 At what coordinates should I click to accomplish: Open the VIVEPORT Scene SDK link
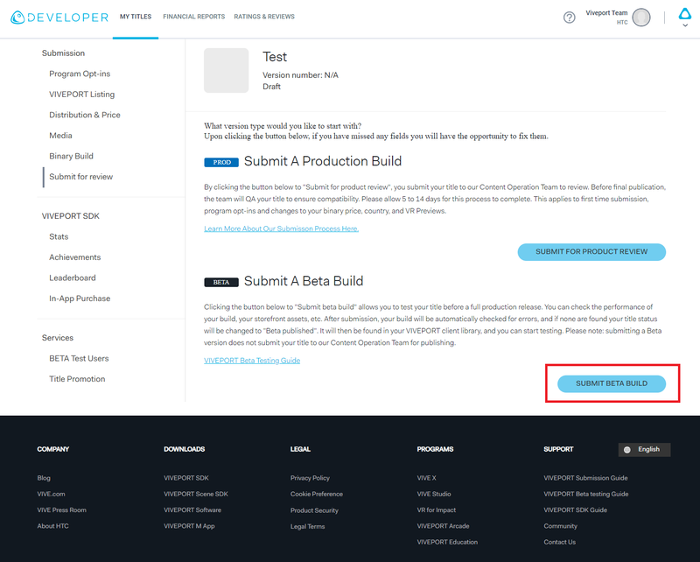pyautogui.click(x=196, y=494)
